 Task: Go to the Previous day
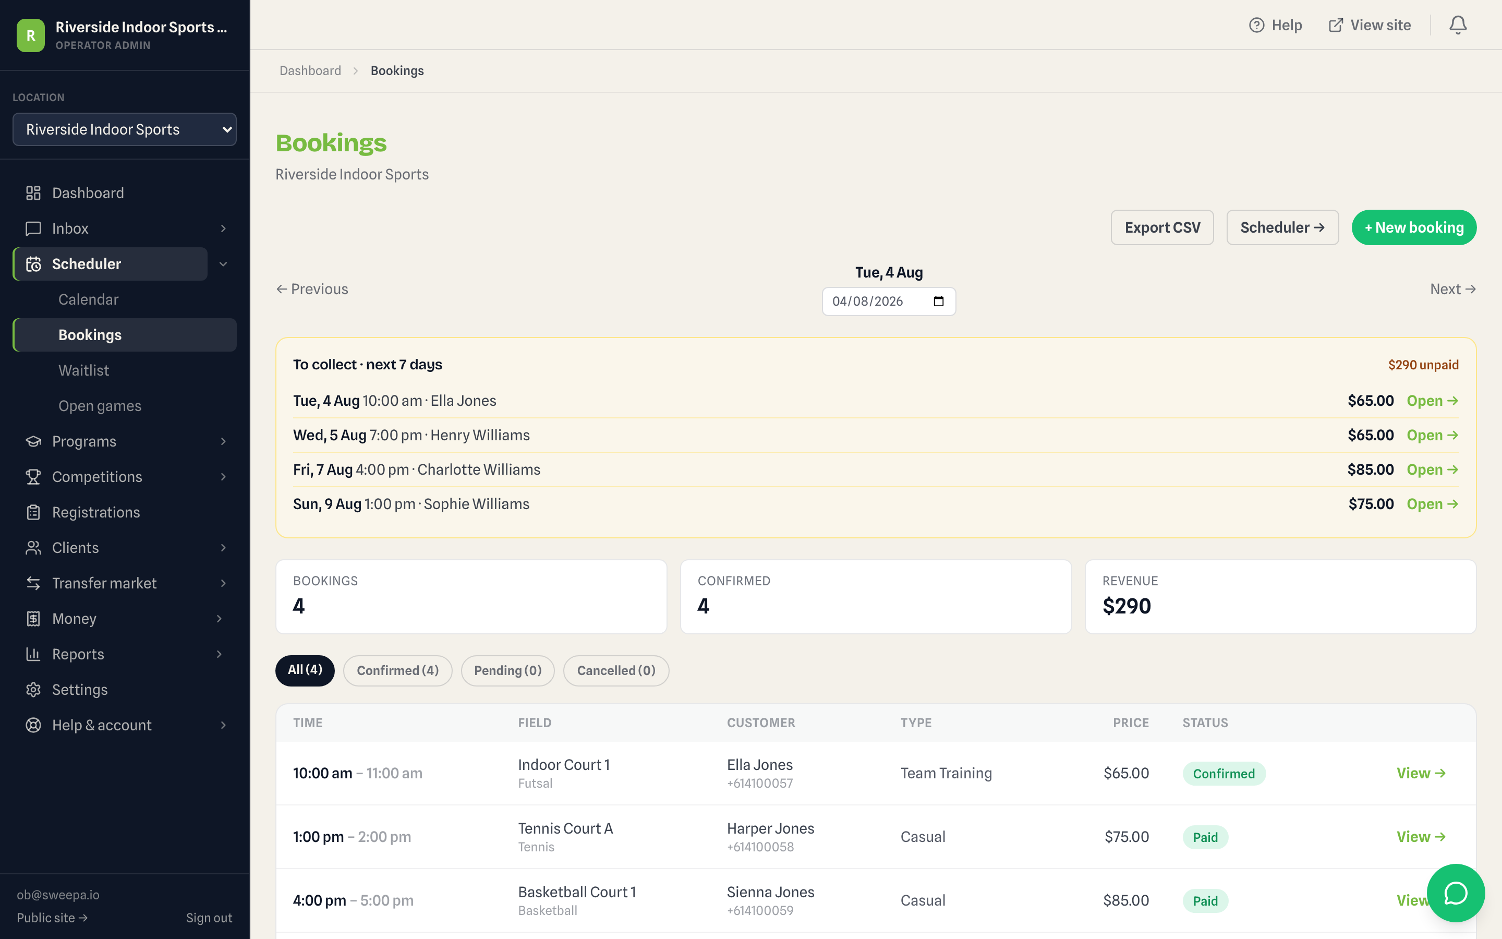312,289
